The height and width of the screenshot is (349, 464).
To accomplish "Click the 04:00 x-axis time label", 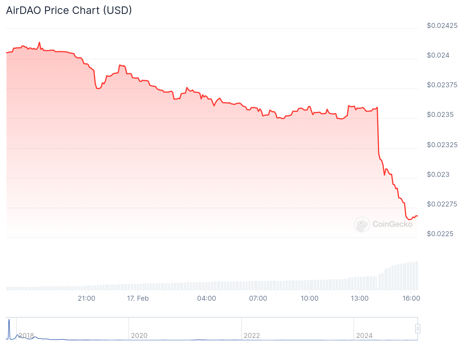I will (x=206, y=298).
